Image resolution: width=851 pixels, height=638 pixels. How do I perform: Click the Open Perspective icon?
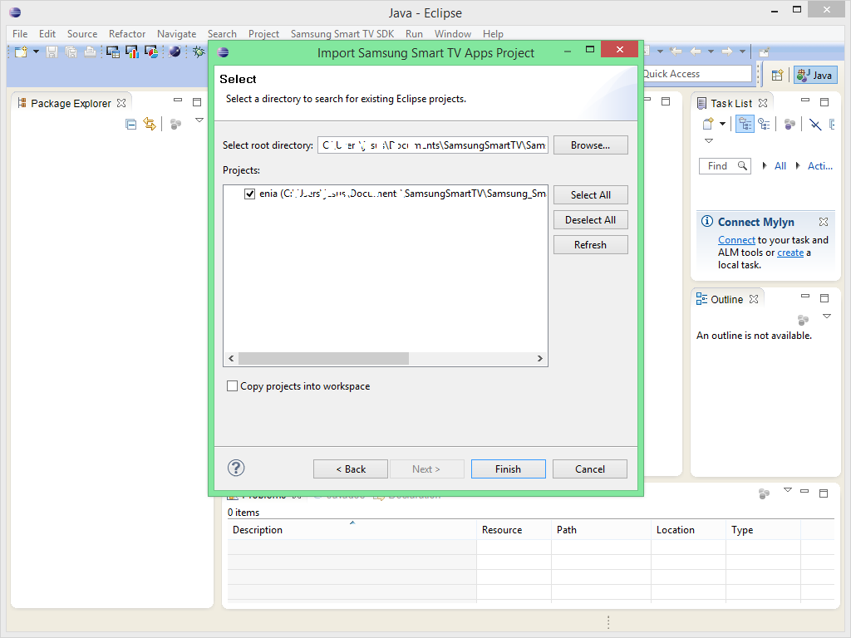click(x=777, y=75)
